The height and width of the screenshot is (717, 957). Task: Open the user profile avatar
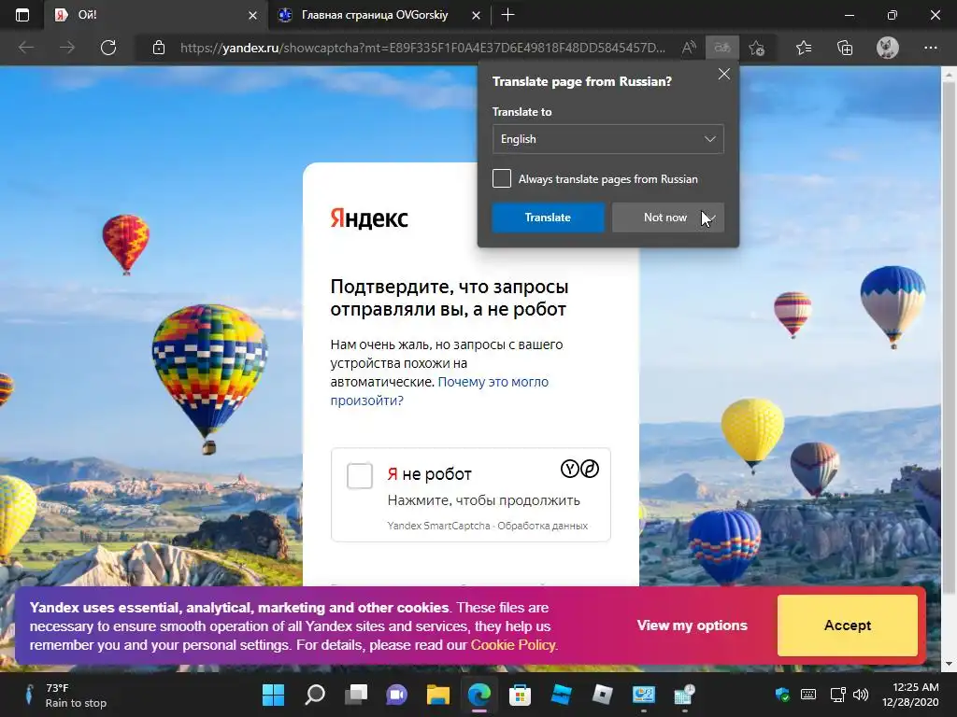[888, 48]
